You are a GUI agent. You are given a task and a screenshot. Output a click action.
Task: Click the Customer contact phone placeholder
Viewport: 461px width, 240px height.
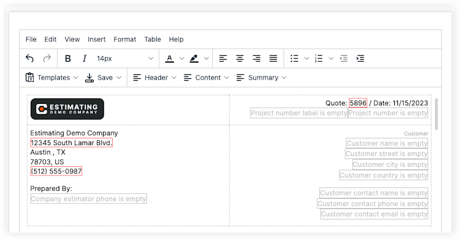(x=373, y=204)
